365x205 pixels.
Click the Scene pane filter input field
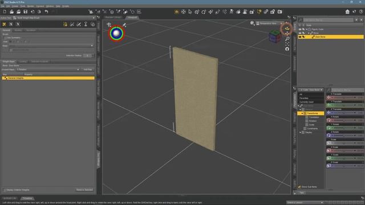coord(328,20)
